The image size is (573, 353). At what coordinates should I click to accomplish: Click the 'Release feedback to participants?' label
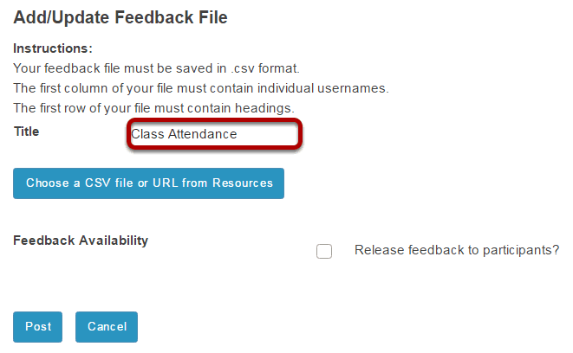(x=457, y=250)
